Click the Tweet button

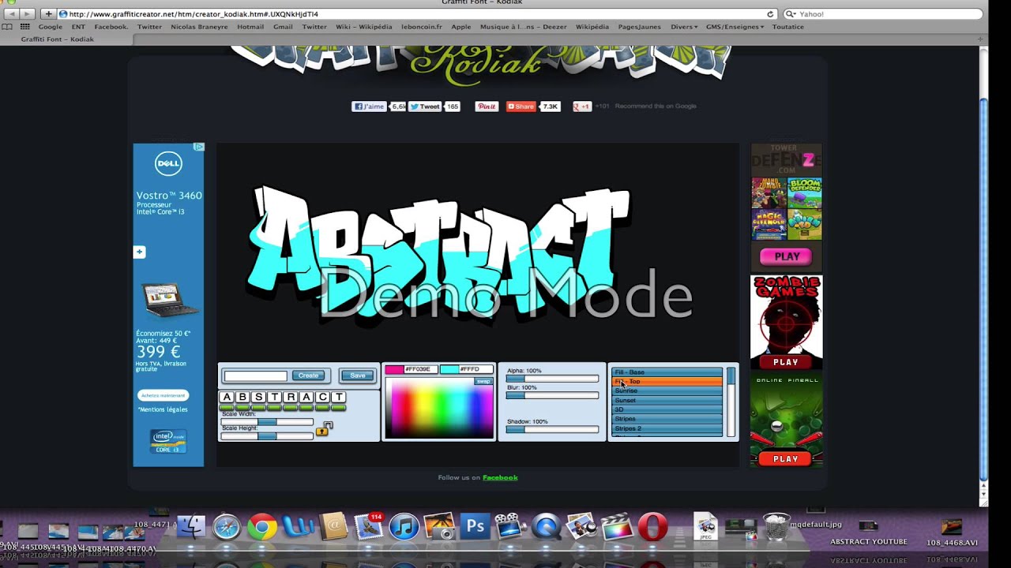425,106
